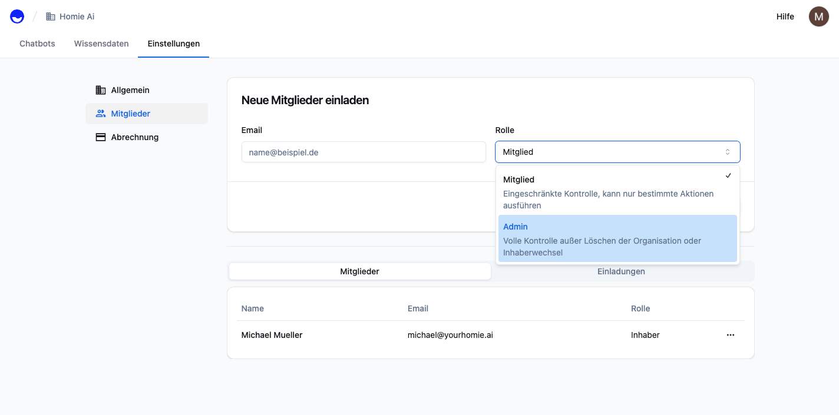This screenshot has width=839, height=415.
Task: Switch to the Chatbots tab
Action: pos(37,44)
